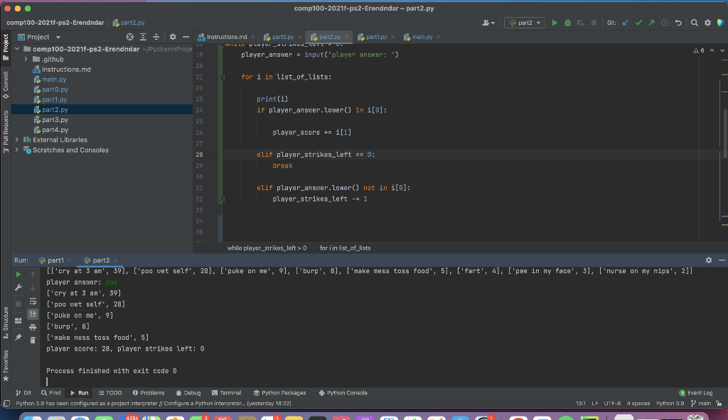Run the part2 configuration

(554, 23)
